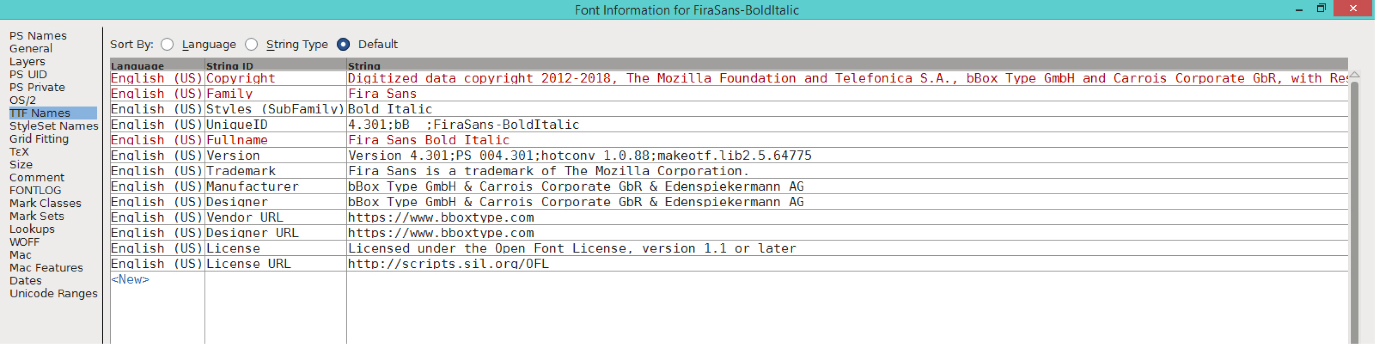The image size is (1375, 344).
Task: Select the UniqueID string ID cell
Action: pos(276,125)
